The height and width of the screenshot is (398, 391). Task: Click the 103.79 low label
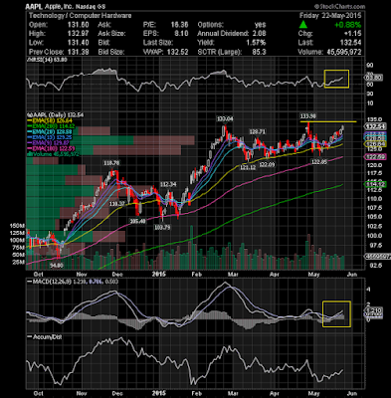(162, 228)
